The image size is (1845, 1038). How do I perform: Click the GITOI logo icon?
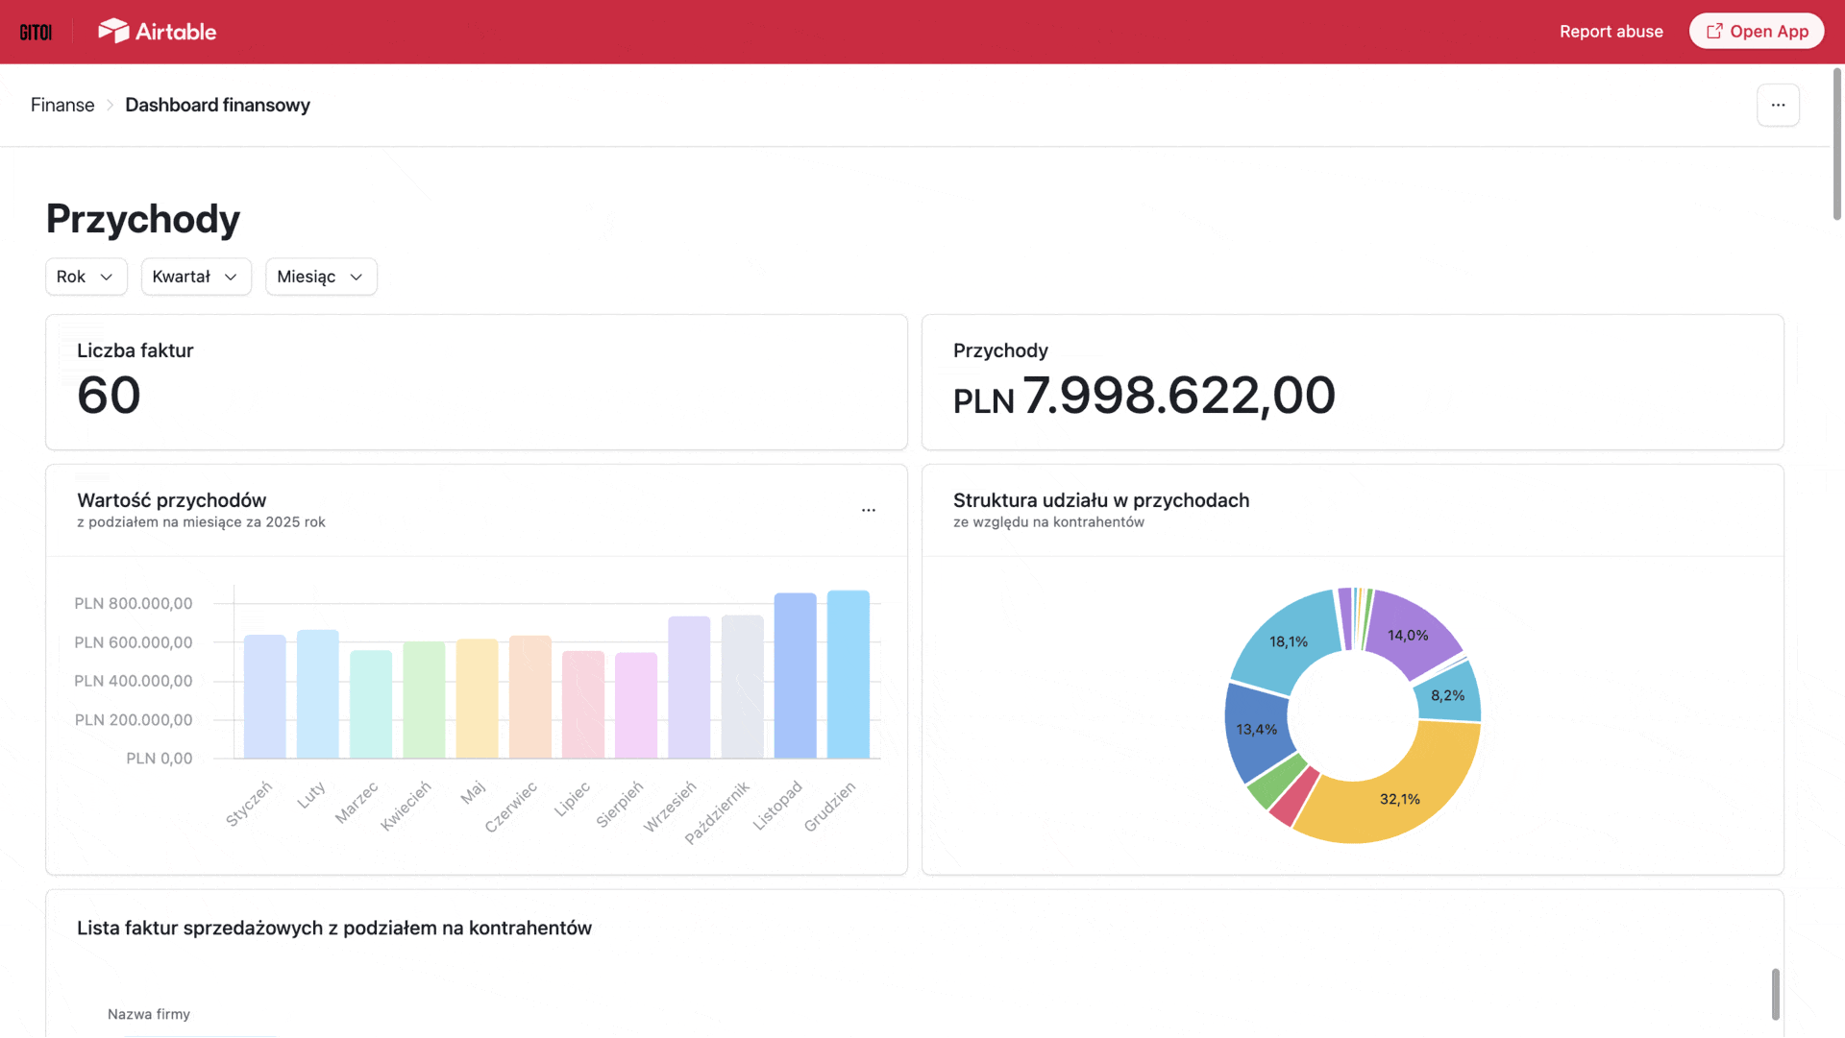coord(37,30)
